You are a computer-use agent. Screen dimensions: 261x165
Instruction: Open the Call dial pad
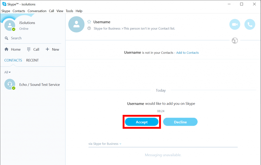(x=33, y=49)
